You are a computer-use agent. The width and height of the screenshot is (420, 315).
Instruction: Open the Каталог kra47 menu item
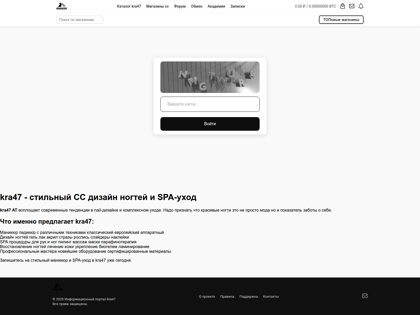pyautogui.click(x=129, y=6)
